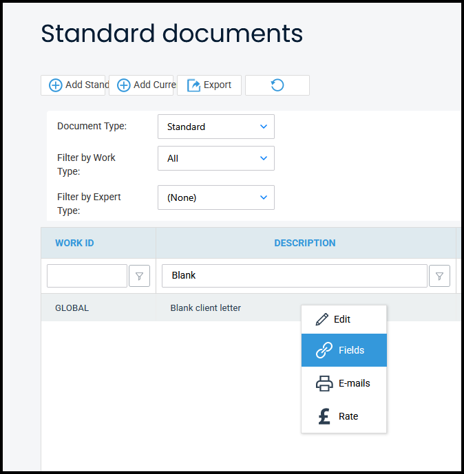Expand the Filter by Work Type dropdown
Viewport: 464px width, 474px height.
coord(215,158)
